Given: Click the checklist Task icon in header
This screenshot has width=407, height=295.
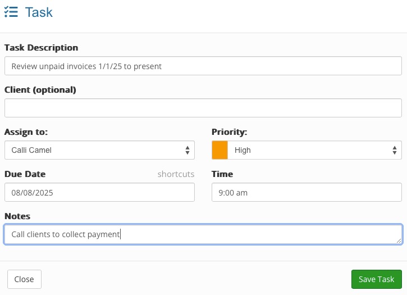Looking at the screenshot, I should coord(11,12).
